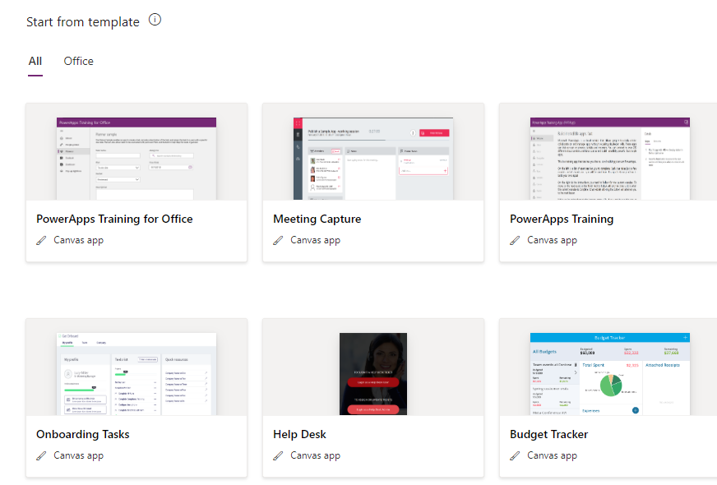
Task: Select the All tab
Action: tap(35, 61)
